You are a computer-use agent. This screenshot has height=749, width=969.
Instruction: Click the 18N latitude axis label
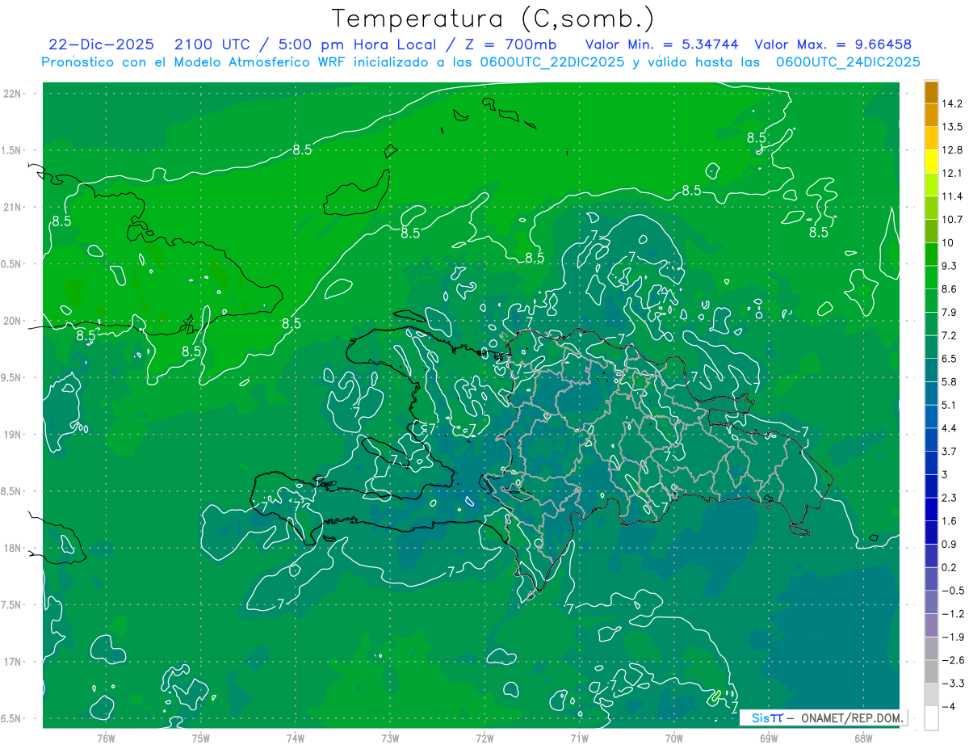[12, 549]
